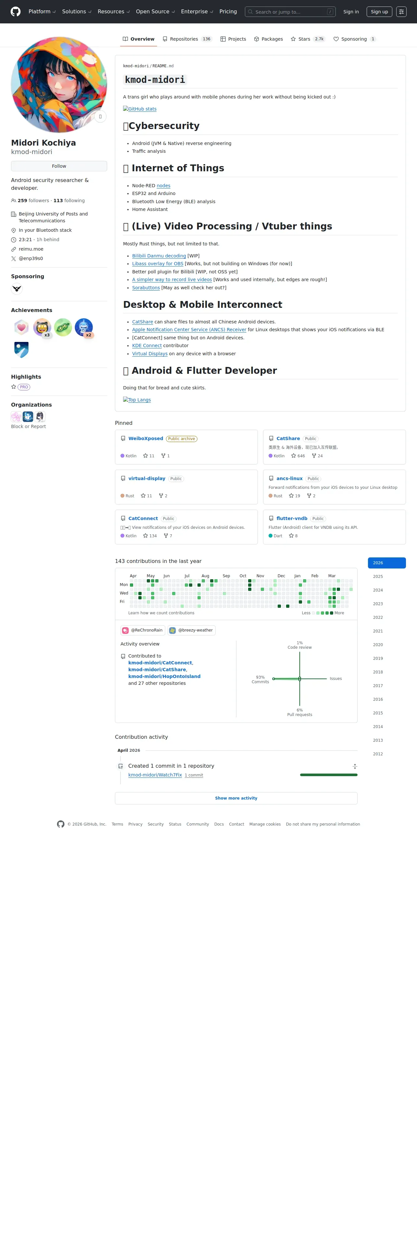The width and height of the screenshot is (417, 1252).
Task: Follow kmod-midori
Action: 59,166
